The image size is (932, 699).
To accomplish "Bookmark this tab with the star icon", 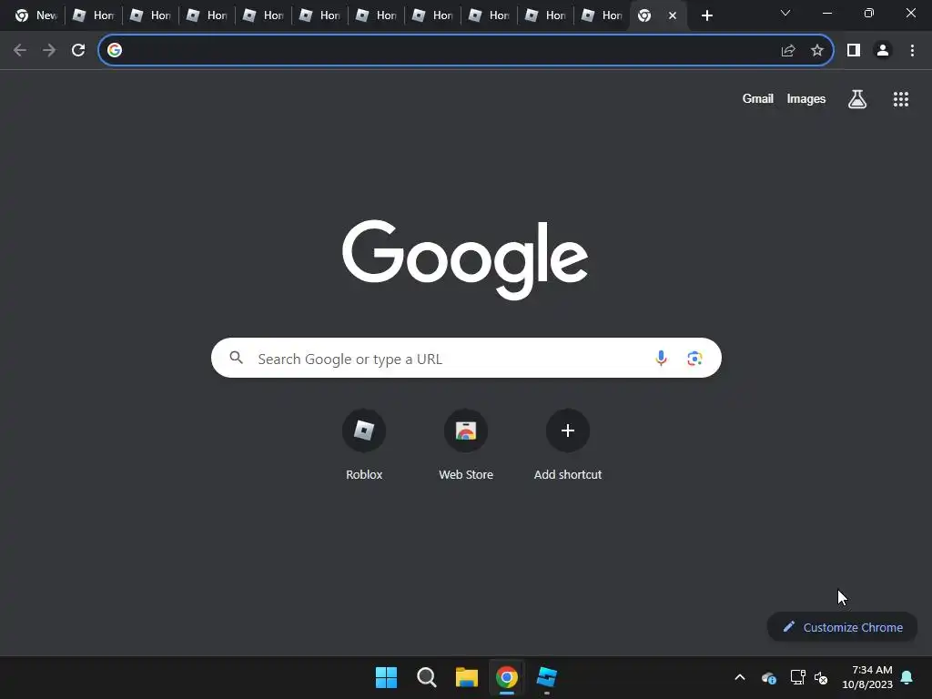I will point(817,51).
